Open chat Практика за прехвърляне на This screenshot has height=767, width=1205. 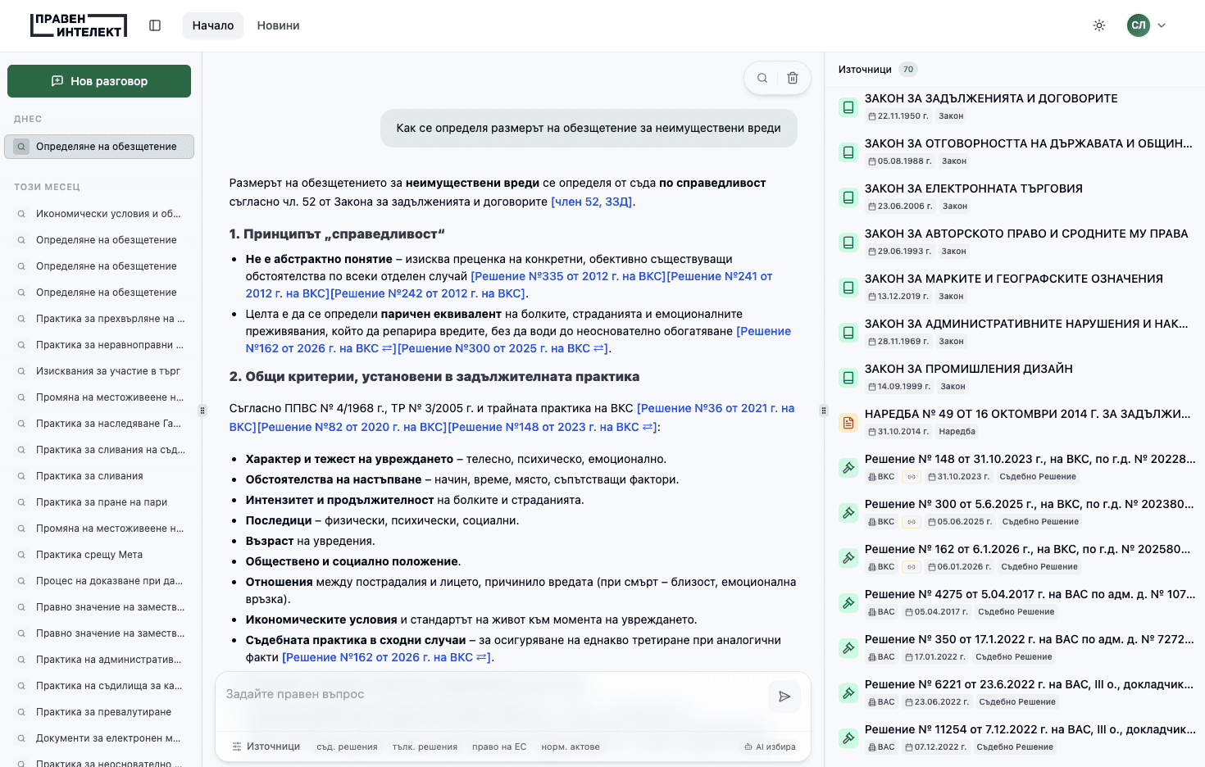99,319
